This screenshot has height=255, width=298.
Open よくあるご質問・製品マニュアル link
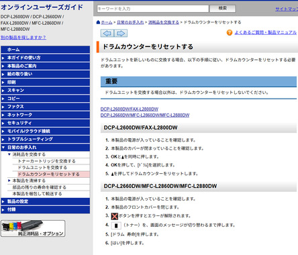click(265, 33)
